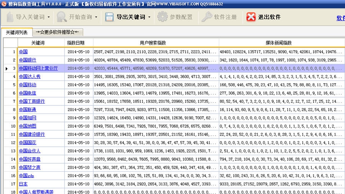Switch to the 关键词列表 tab
Image resolution: width=345 pixels, height=194 pixels.
(16, 33)
